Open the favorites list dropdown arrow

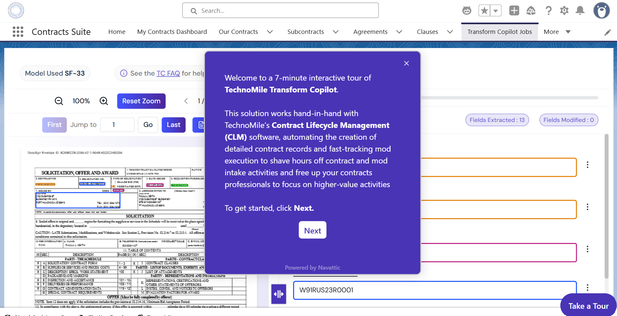(496, 11)
